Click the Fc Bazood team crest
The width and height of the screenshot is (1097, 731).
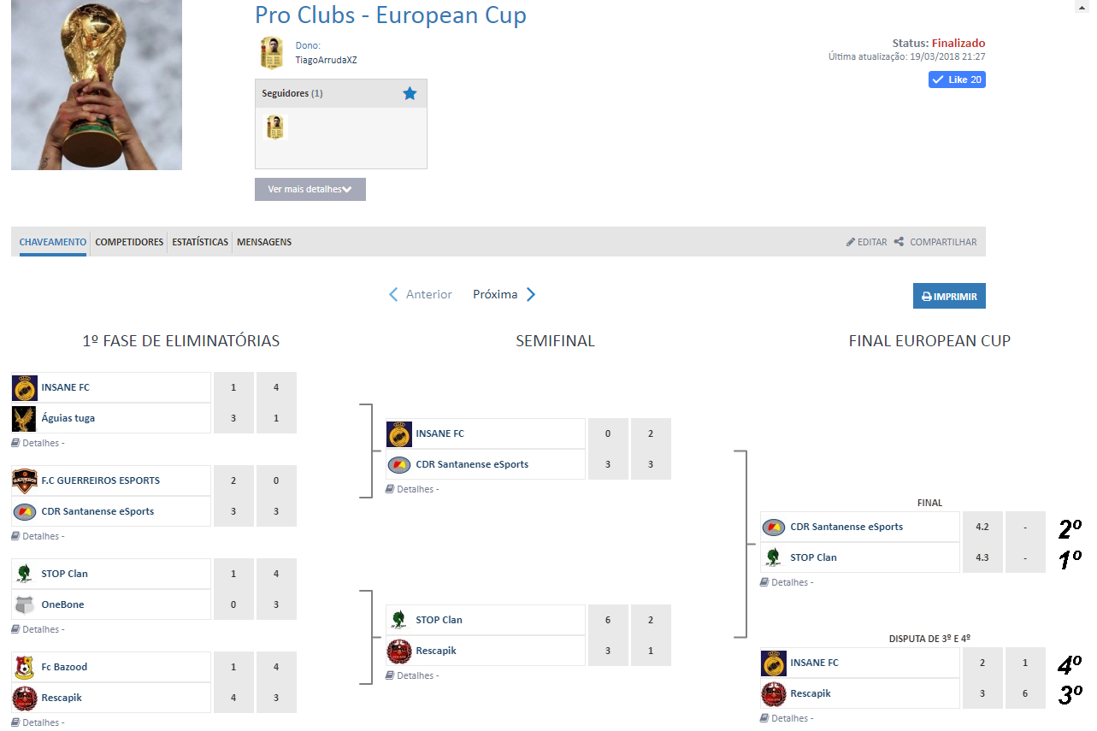[25, 667]
